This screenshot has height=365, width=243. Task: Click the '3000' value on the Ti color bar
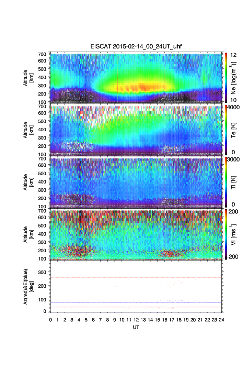point(233,159)
